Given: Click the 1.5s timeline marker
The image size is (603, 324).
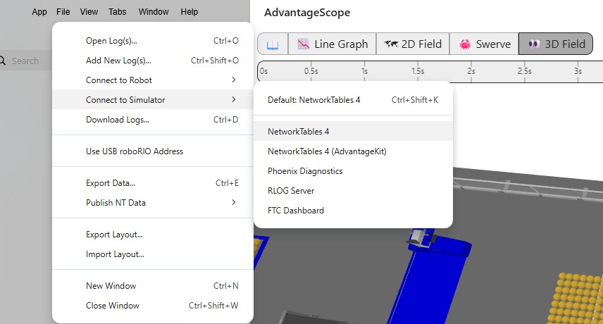Looking at the screenshot, I should pyautogui.click(x=418, y=71).
